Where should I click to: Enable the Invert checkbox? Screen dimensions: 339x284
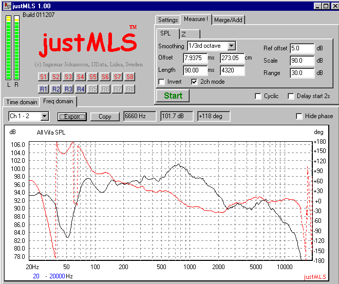pyautogui.click(x=161, y=82)
